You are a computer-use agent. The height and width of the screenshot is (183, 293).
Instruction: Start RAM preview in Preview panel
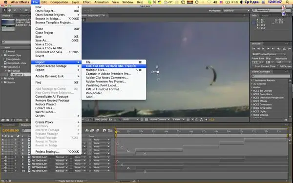pos(289,48)
